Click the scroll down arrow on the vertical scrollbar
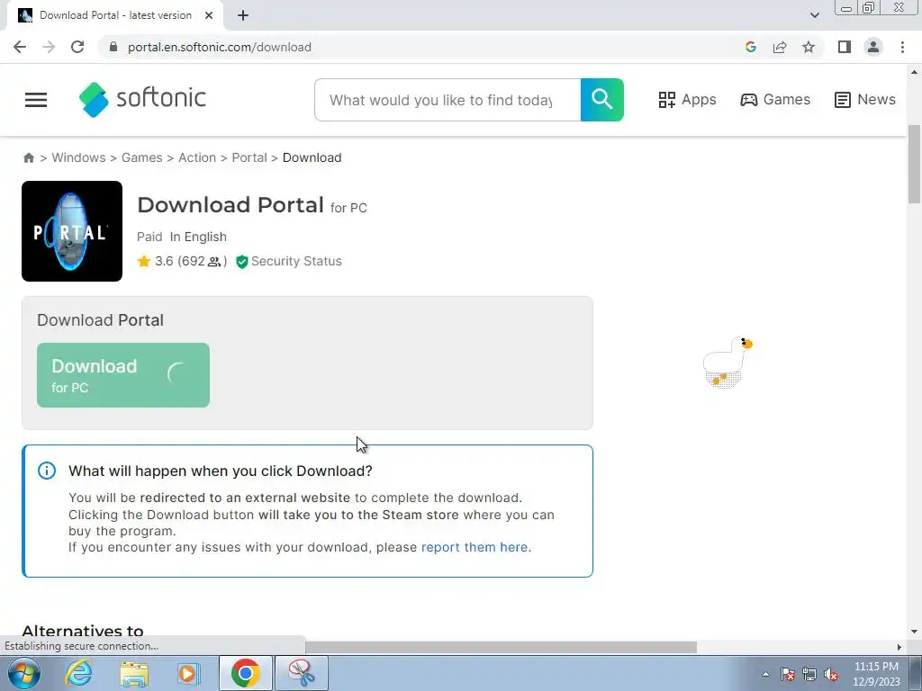This screenshot has width=922, height=691. click(x=915, y=632)
